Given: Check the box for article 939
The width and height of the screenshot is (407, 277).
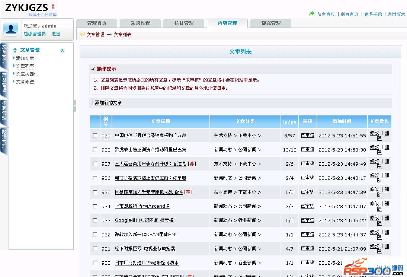Looking at the screenshot, I should 95,136.
